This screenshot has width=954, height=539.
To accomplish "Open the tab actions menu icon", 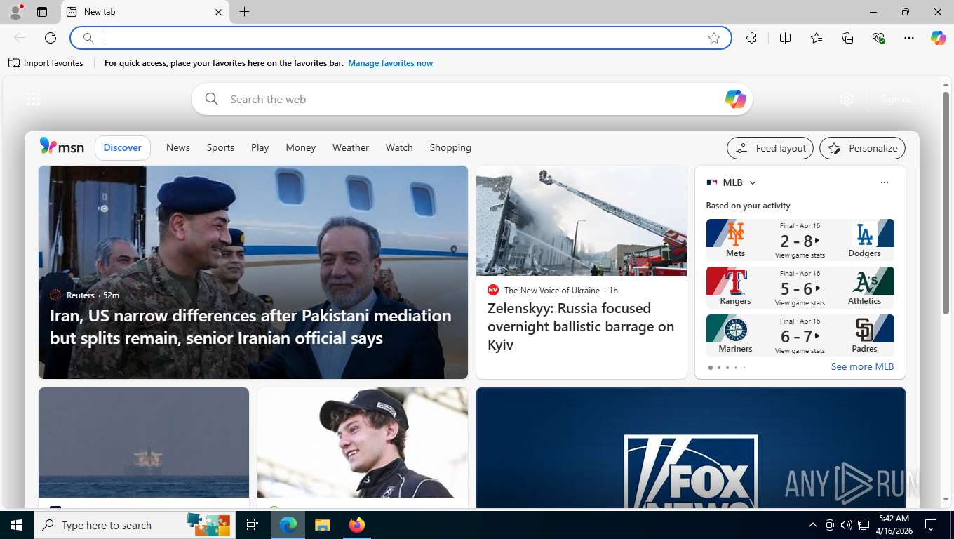I will pyautogui.click(x=42, y=12).
